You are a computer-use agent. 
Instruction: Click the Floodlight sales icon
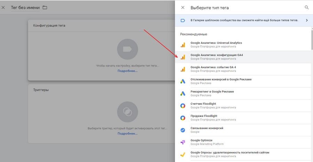click(183, 118)
